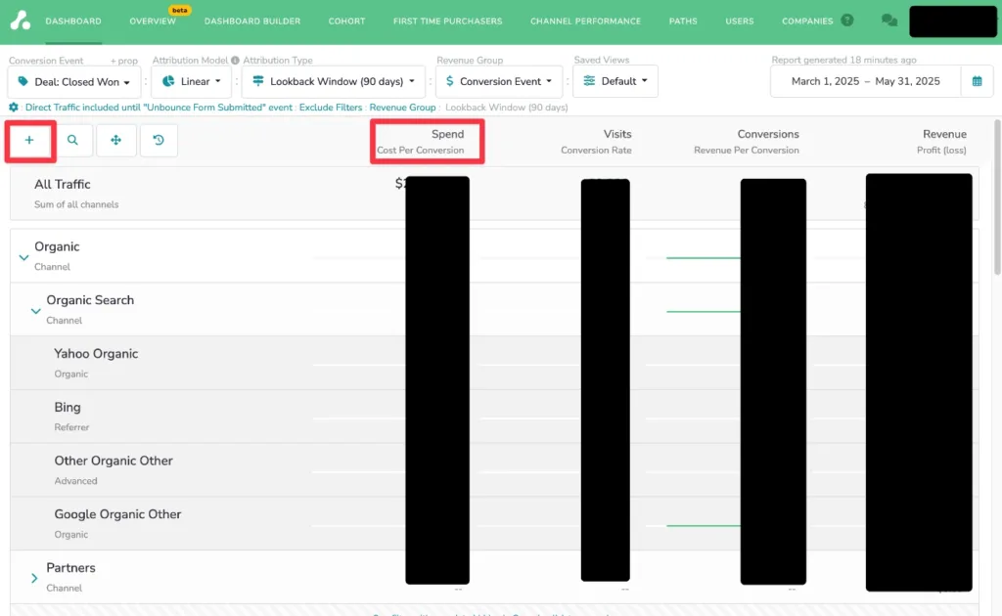This screenshot has width=1002, height=616.
Task: Click the Revenue Group link below the filters
Action: [402, 108]
